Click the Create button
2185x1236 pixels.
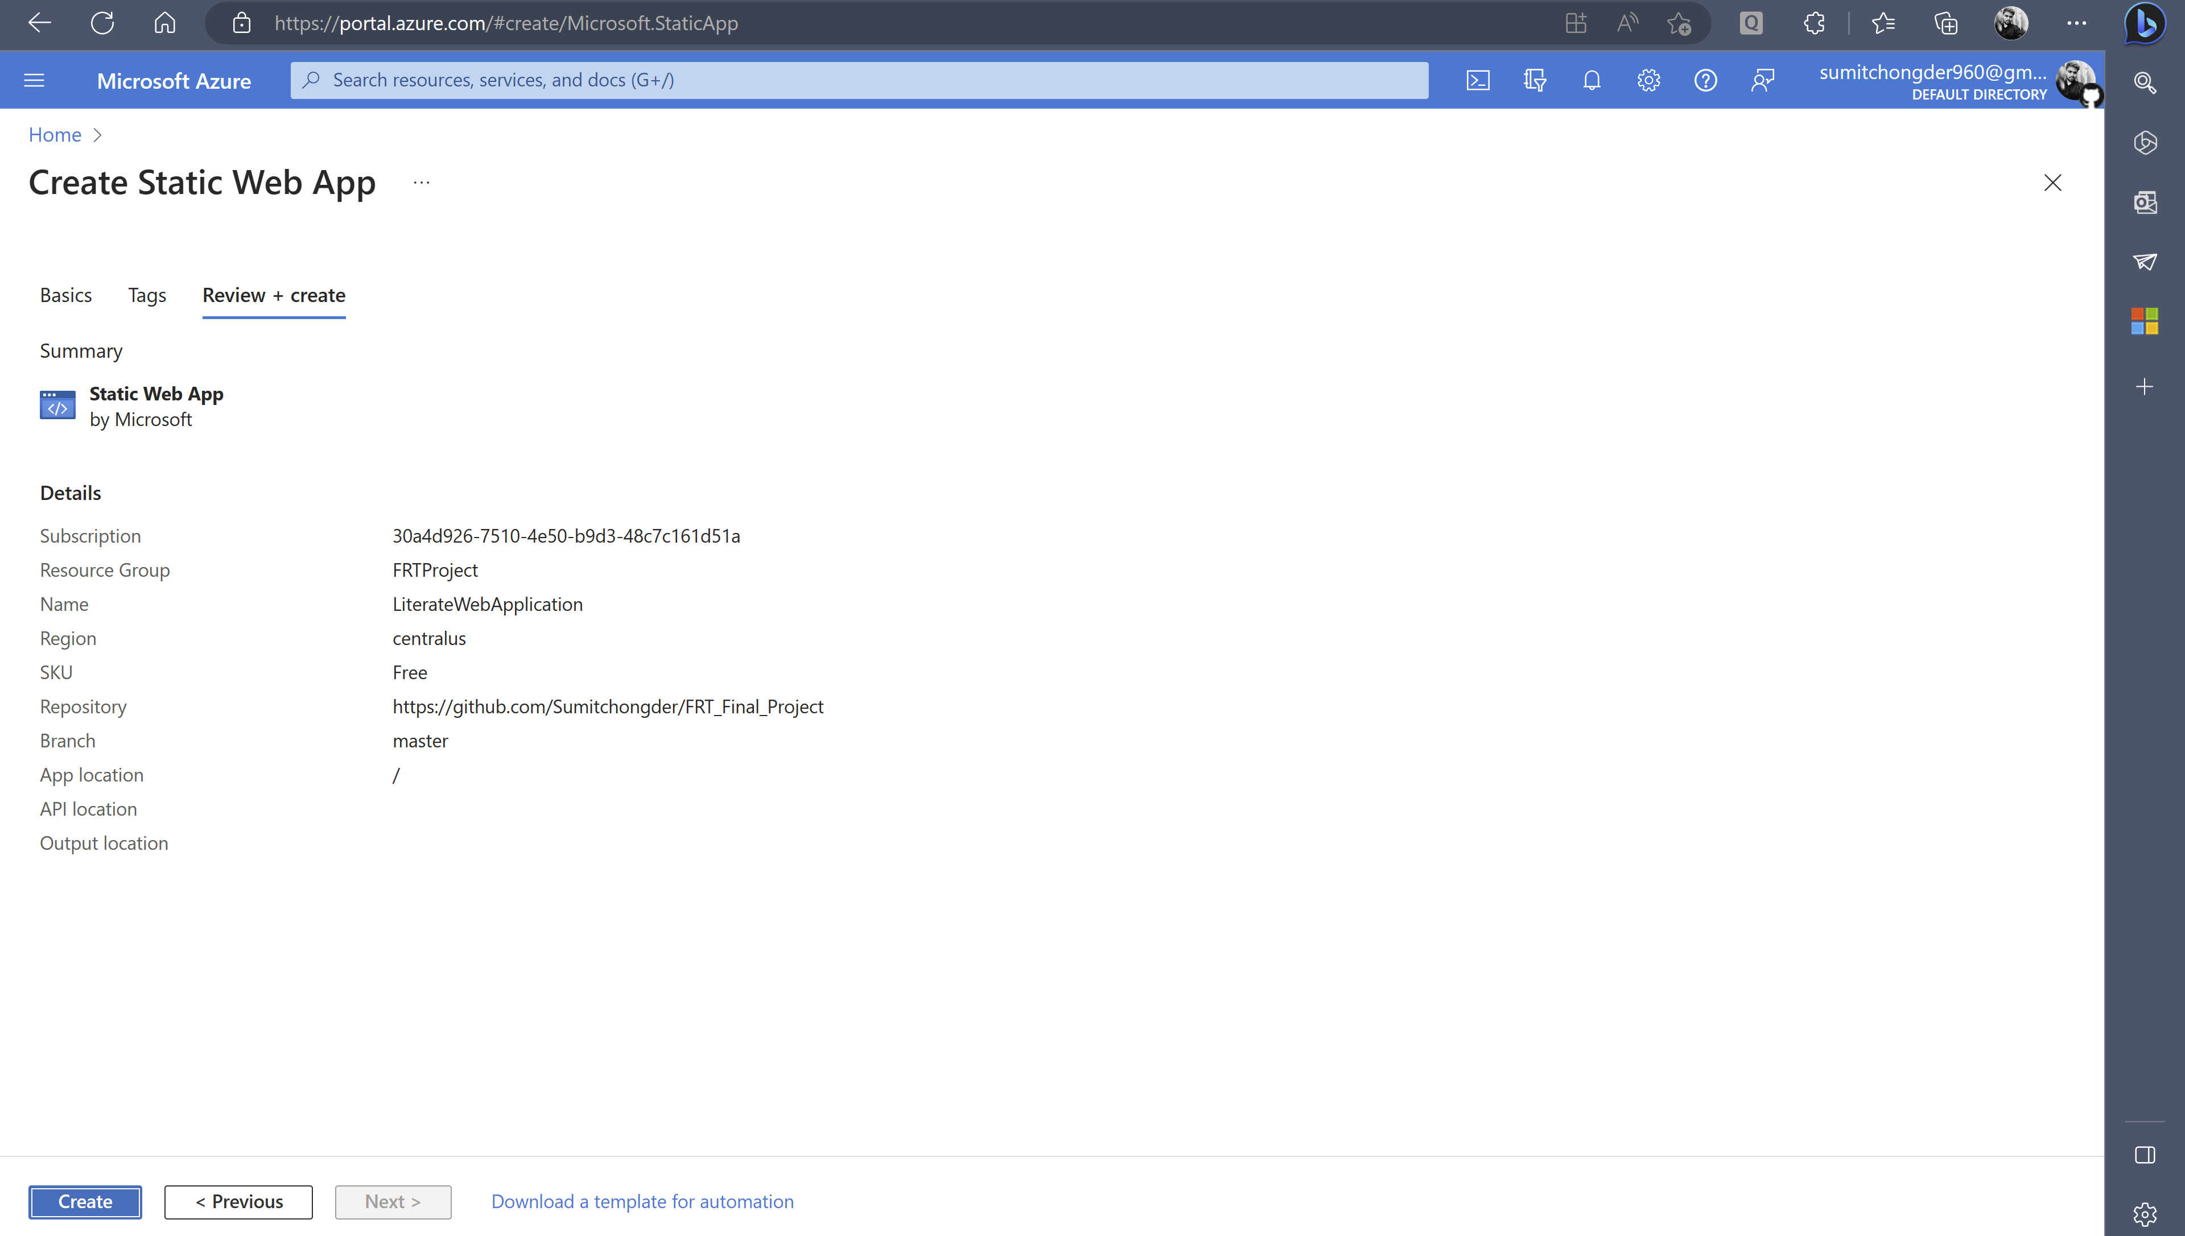pyautogui.click(x=84, y=1201)
